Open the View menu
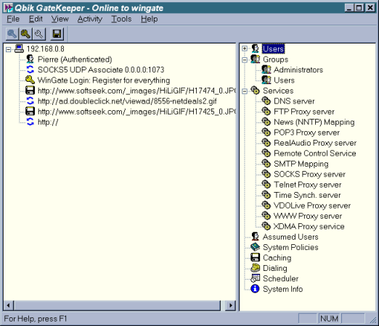 pos(60,19)
